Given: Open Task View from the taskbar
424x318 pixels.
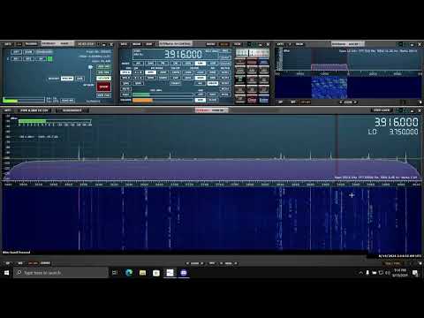Looking at the screenshot, I should (x=115, y=273).
